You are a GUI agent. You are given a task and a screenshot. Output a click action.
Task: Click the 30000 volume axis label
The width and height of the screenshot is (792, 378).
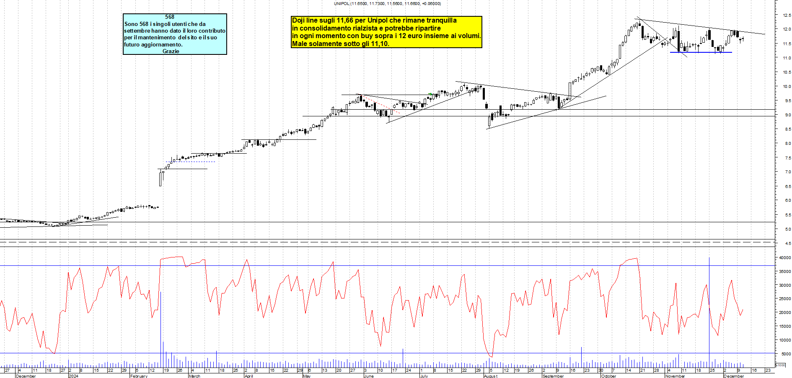(x=784, y=285)
